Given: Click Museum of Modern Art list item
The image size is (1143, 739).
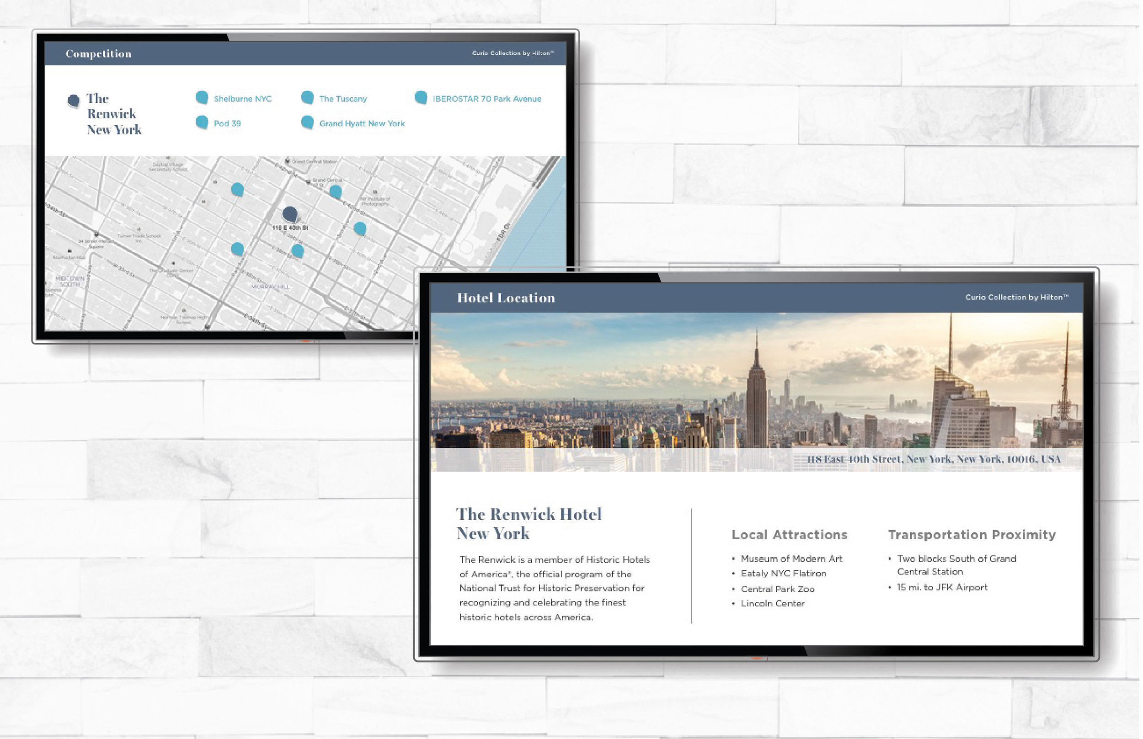Looking at the screenshot, I should click(791, 559).
